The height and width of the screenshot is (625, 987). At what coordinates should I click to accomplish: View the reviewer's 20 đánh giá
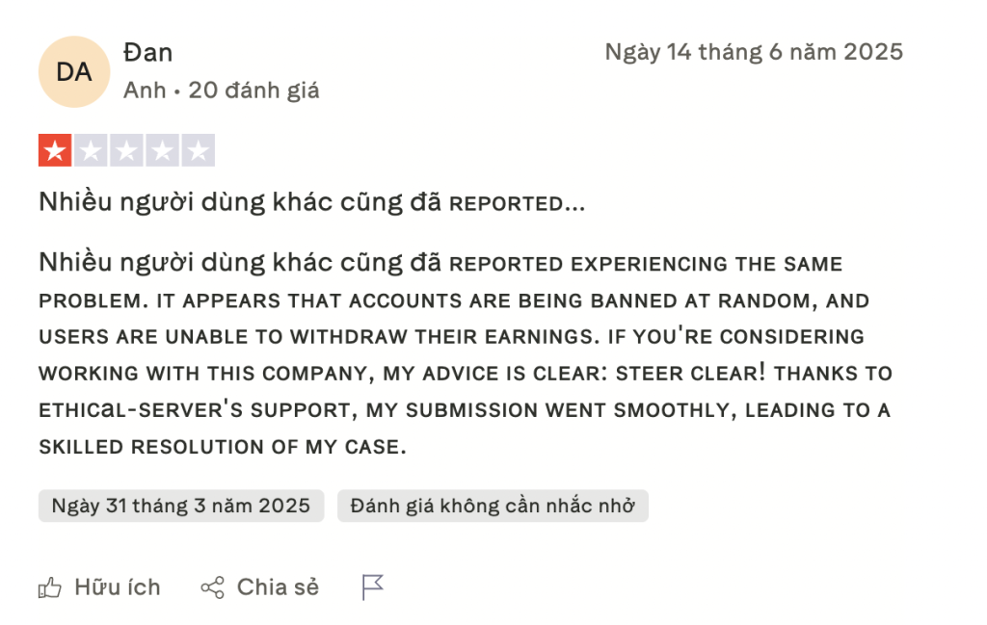pyautogui.click(x=253, y=91)
